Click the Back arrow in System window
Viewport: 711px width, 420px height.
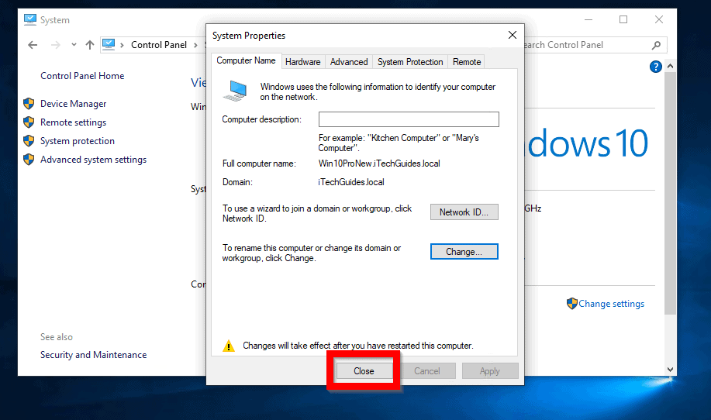[x=33, y=45]
